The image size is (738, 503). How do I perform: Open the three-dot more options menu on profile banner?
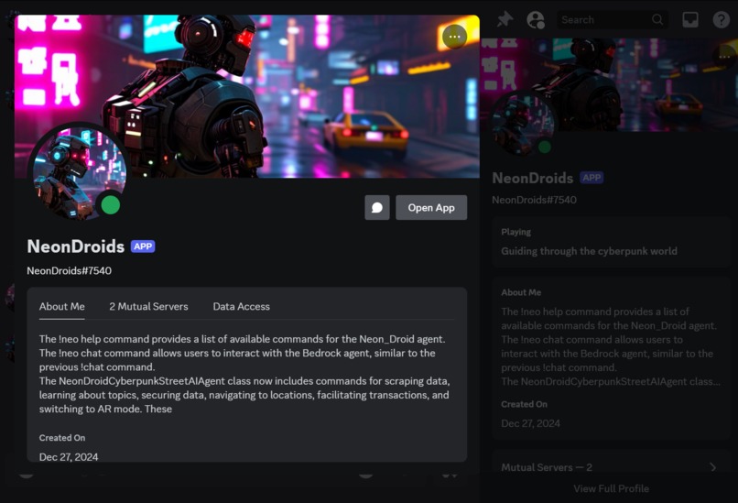[454, 37]
